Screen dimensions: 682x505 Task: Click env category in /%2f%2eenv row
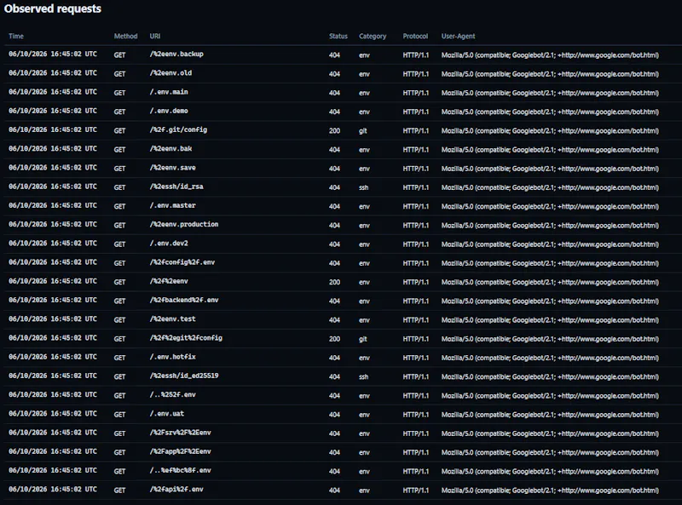pyautogui.click(x=364, y=282)
